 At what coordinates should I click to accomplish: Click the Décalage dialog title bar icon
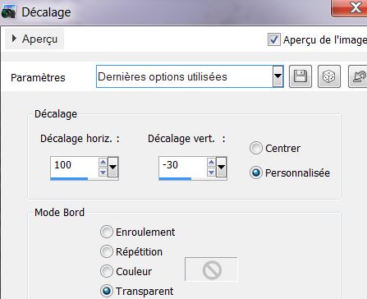tap(8, 12)
